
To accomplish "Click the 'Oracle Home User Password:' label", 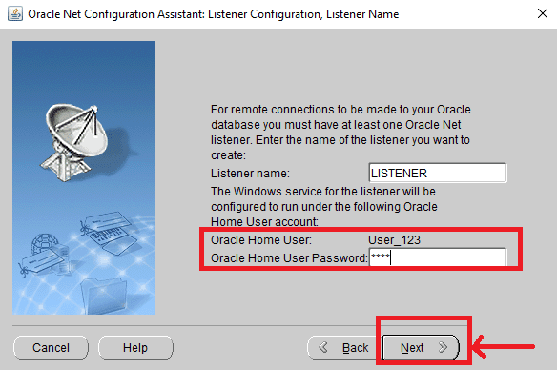I will (x=289, y=258).
